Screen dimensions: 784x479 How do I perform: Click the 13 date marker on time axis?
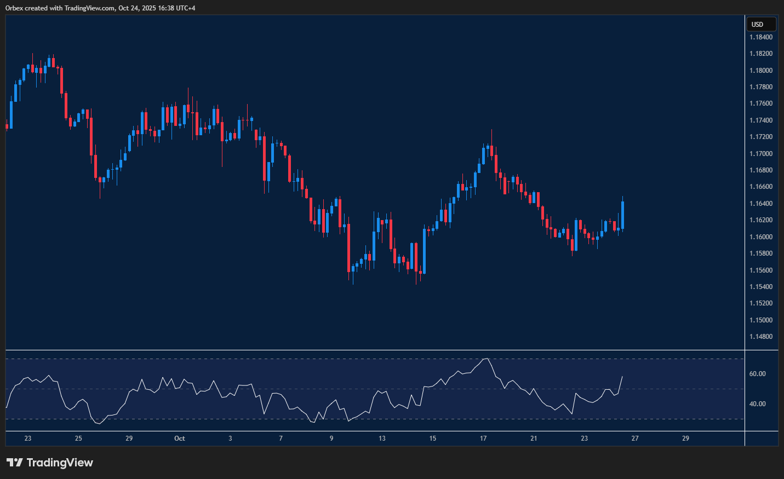click(x=382, y=438)
